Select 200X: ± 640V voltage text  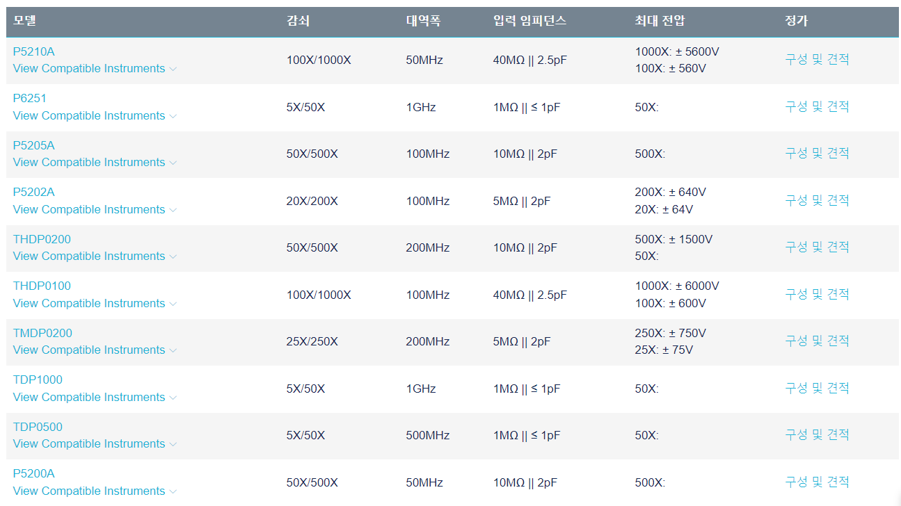[x=671, y=192]
